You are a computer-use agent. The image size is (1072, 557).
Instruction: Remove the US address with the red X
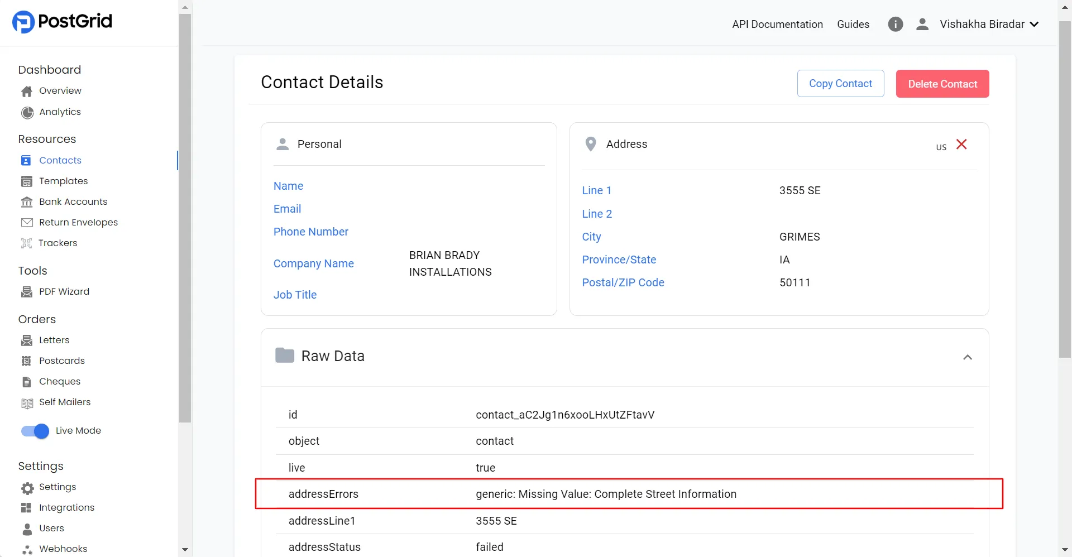[961, 144]
